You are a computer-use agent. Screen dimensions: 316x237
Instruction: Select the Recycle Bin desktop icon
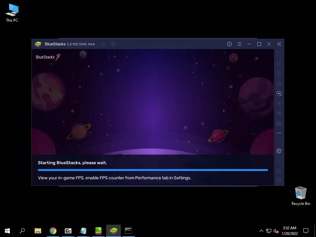pyautogui.click(x=301, y=196)
